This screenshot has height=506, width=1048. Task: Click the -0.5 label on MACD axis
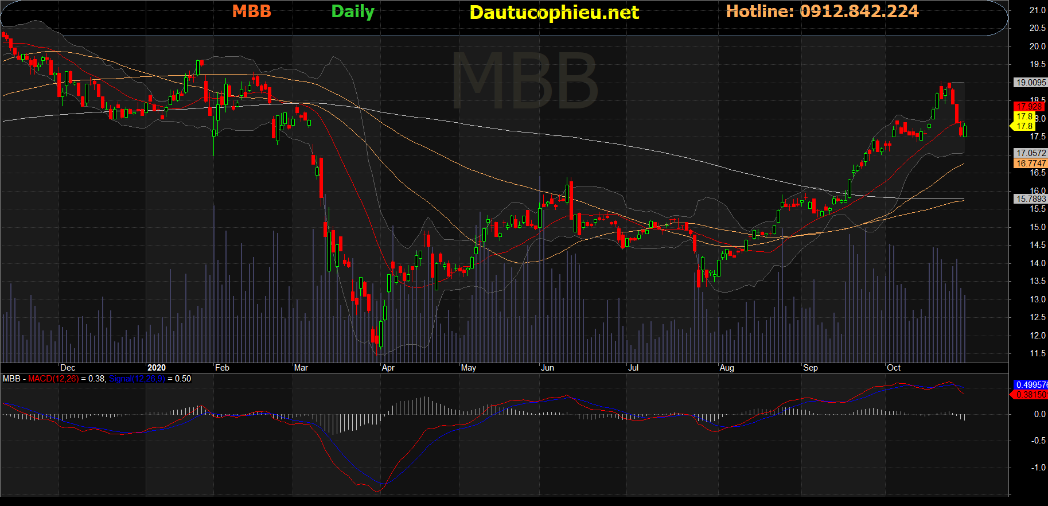(1038, 441)
